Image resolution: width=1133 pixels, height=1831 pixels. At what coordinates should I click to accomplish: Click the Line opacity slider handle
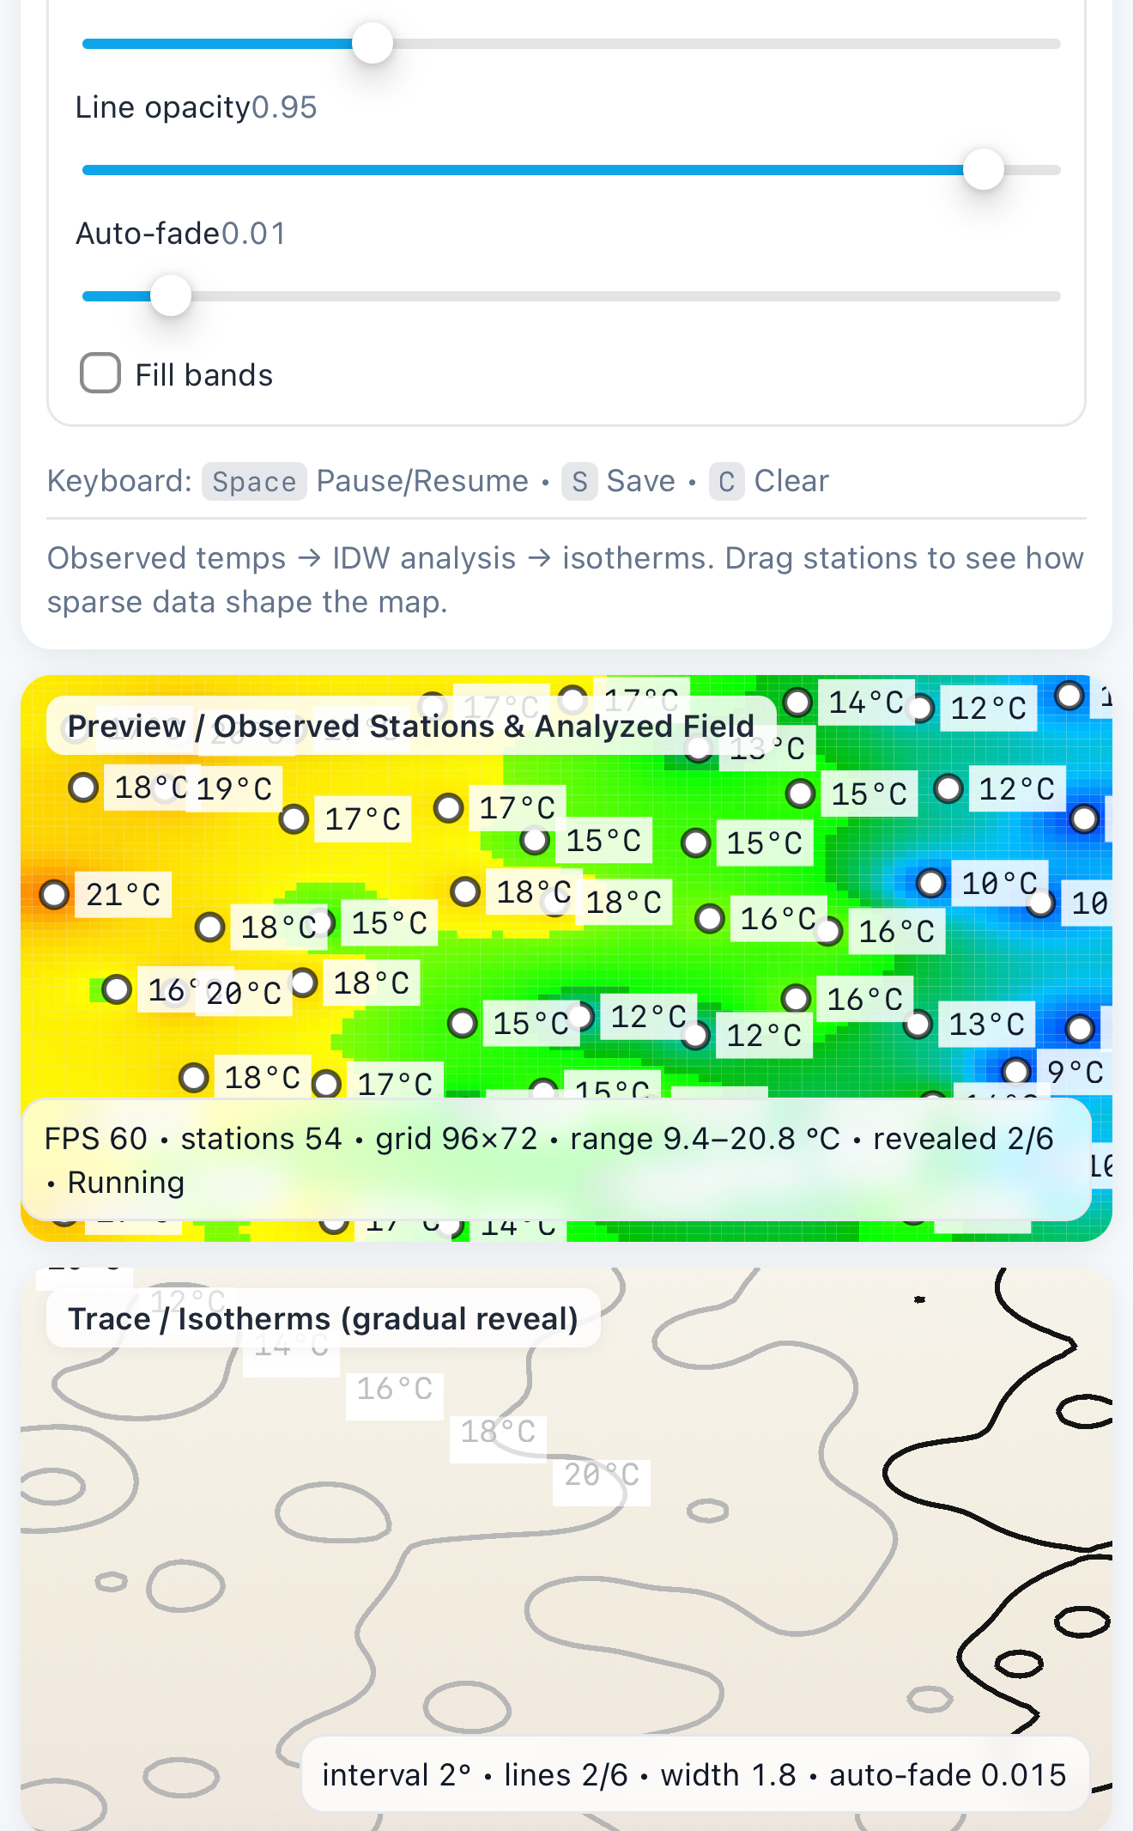pos(984,170)
